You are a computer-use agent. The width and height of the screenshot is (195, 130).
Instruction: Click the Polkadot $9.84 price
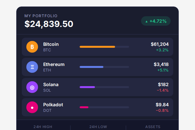pyautogui.click(x=162, y=105)
